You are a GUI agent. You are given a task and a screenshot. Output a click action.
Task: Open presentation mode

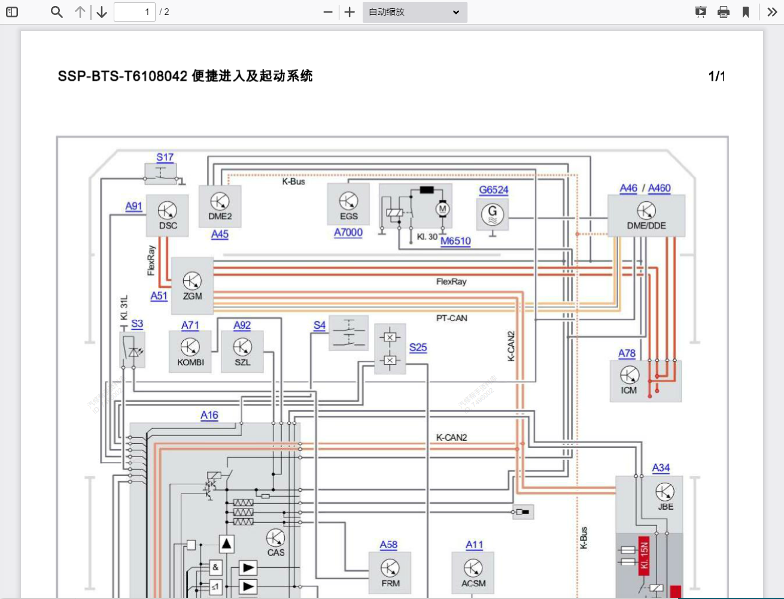click(700, 12)
